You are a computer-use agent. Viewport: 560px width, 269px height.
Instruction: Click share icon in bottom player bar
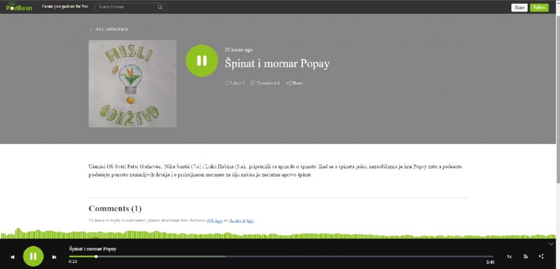coord(541,256)
